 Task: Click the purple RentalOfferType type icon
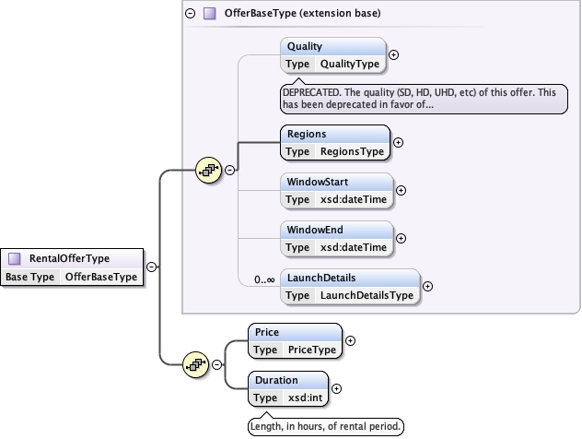[15, 258]
